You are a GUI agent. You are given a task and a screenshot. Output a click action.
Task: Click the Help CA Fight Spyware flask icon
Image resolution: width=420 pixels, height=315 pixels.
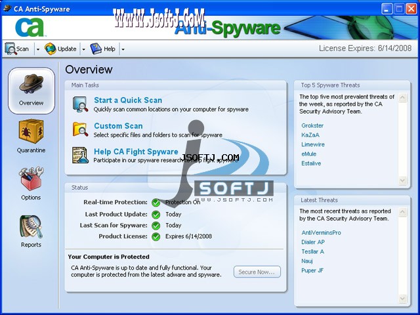click(80, 155)
